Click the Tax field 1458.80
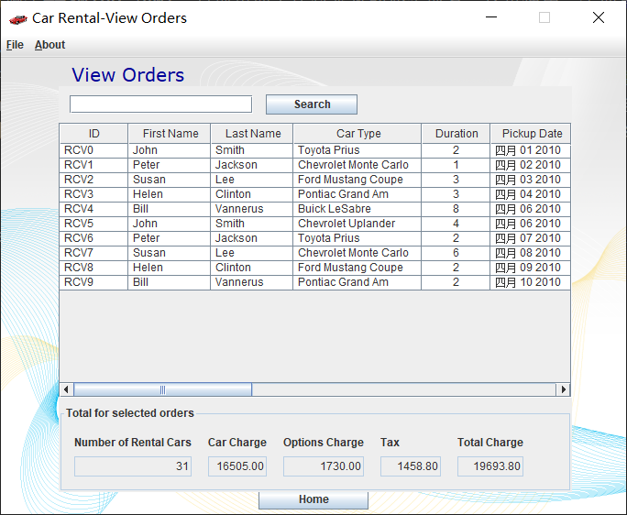 pos(411,466)
